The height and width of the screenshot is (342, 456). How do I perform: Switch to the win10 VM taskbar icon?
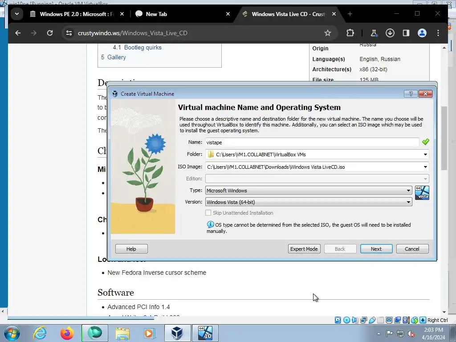point(205,333)
